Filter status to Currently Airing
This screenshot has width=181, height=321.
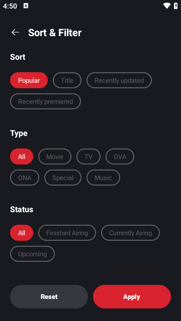pyautogui.click(x=130, y=233)
